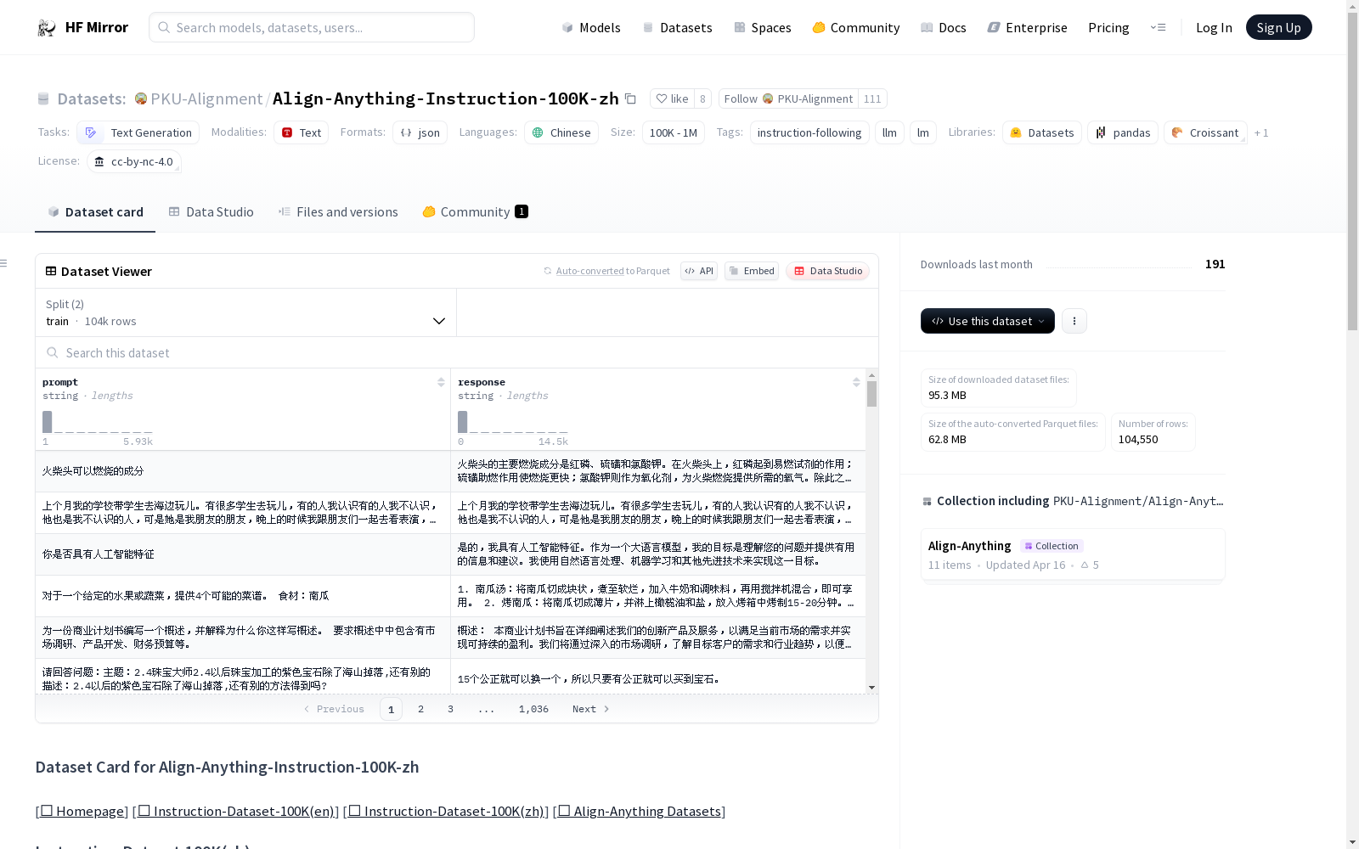
Task: Follow PKU-Alignment
Action: (788, 98)
